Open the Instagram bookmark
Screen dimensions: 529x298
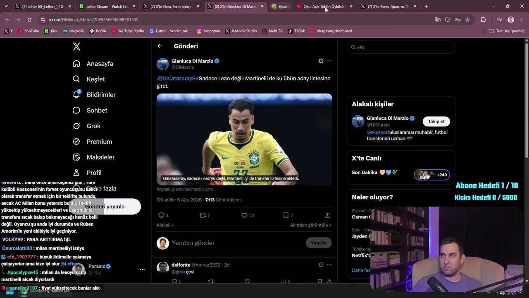[208, 31]
